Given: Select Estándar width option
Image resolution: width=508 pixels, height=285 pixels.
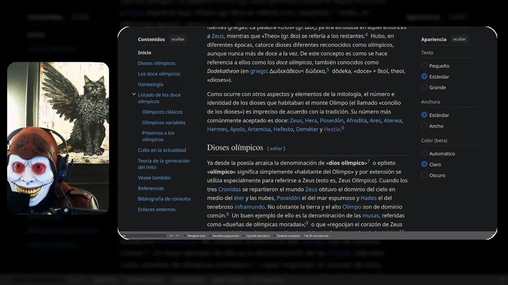Looking at the screenshot, I should coord(424,115).
